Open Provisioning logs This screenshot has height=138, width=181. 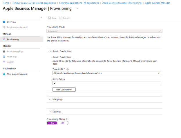(x=15, y=51)
